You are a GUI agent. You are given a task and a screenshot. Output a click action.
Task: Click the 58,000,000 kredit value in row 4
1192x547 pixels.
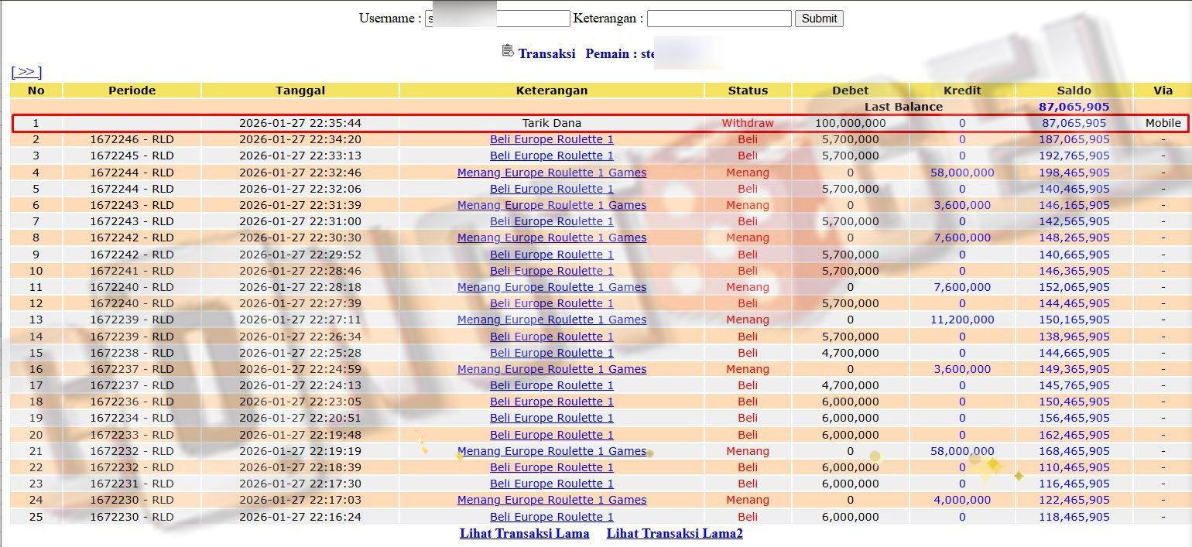point(962,173)
